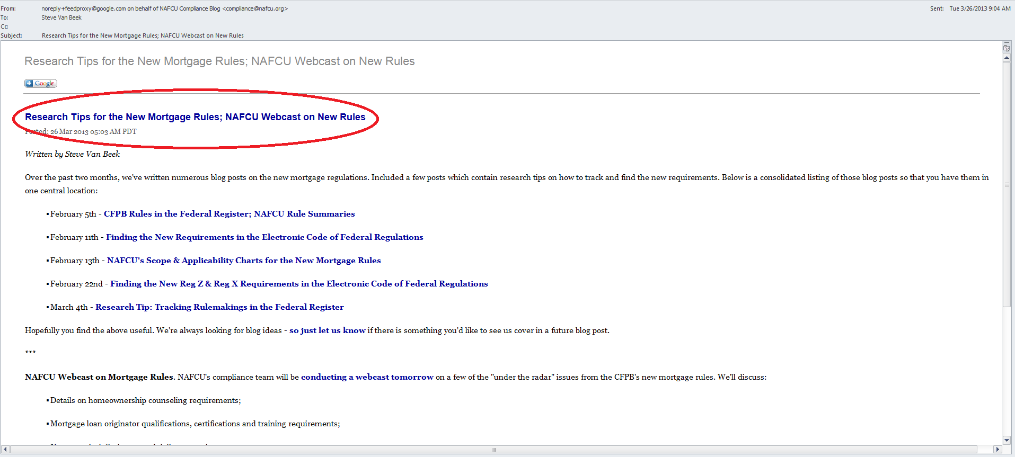Viewport: 1015px width, 457px height.
Task: Open CFPB Rules in the Federal Register link
Action: click(230, 214)
